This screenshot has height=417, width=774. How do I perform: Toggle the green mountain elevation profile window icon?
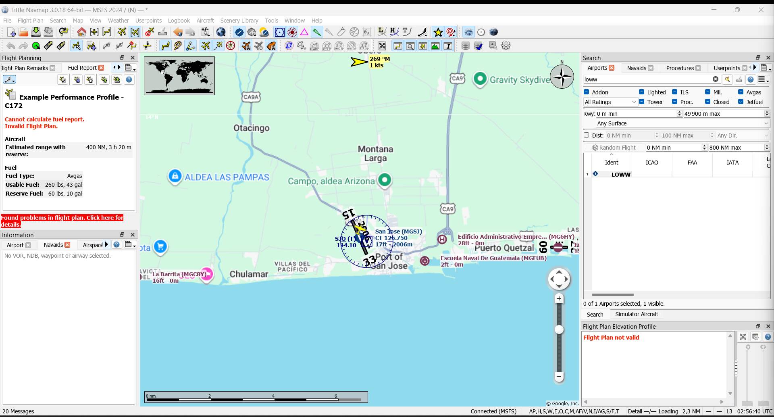click(x=435, y=46)
